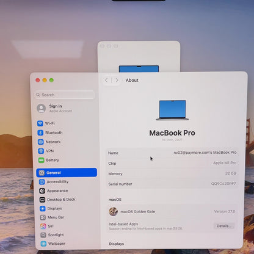Open the Menu Bar settings
This screenshot has width=254, height=254.
coord(53,217)
